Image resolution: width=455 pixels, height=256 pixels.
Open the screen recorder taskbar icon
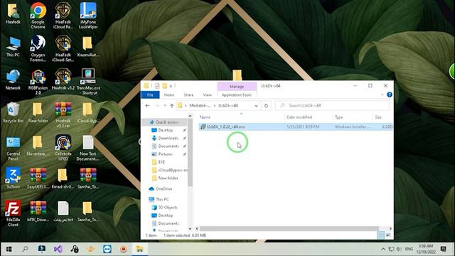click(124, 249)
